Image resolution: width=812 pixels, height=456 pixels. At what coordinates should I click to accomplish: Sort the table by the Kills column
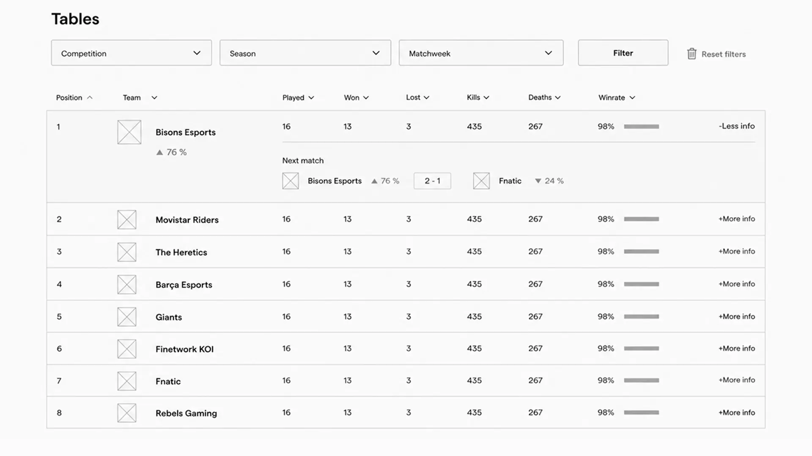coord(478,98)
